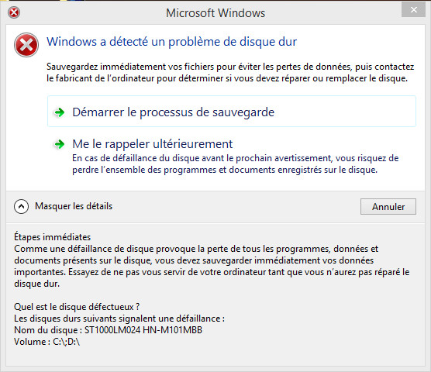Image resolution: width=431 pixels, height=372 pixels.
Task: Close the Microsoft Windows dialog
Action: click(413, 10)
